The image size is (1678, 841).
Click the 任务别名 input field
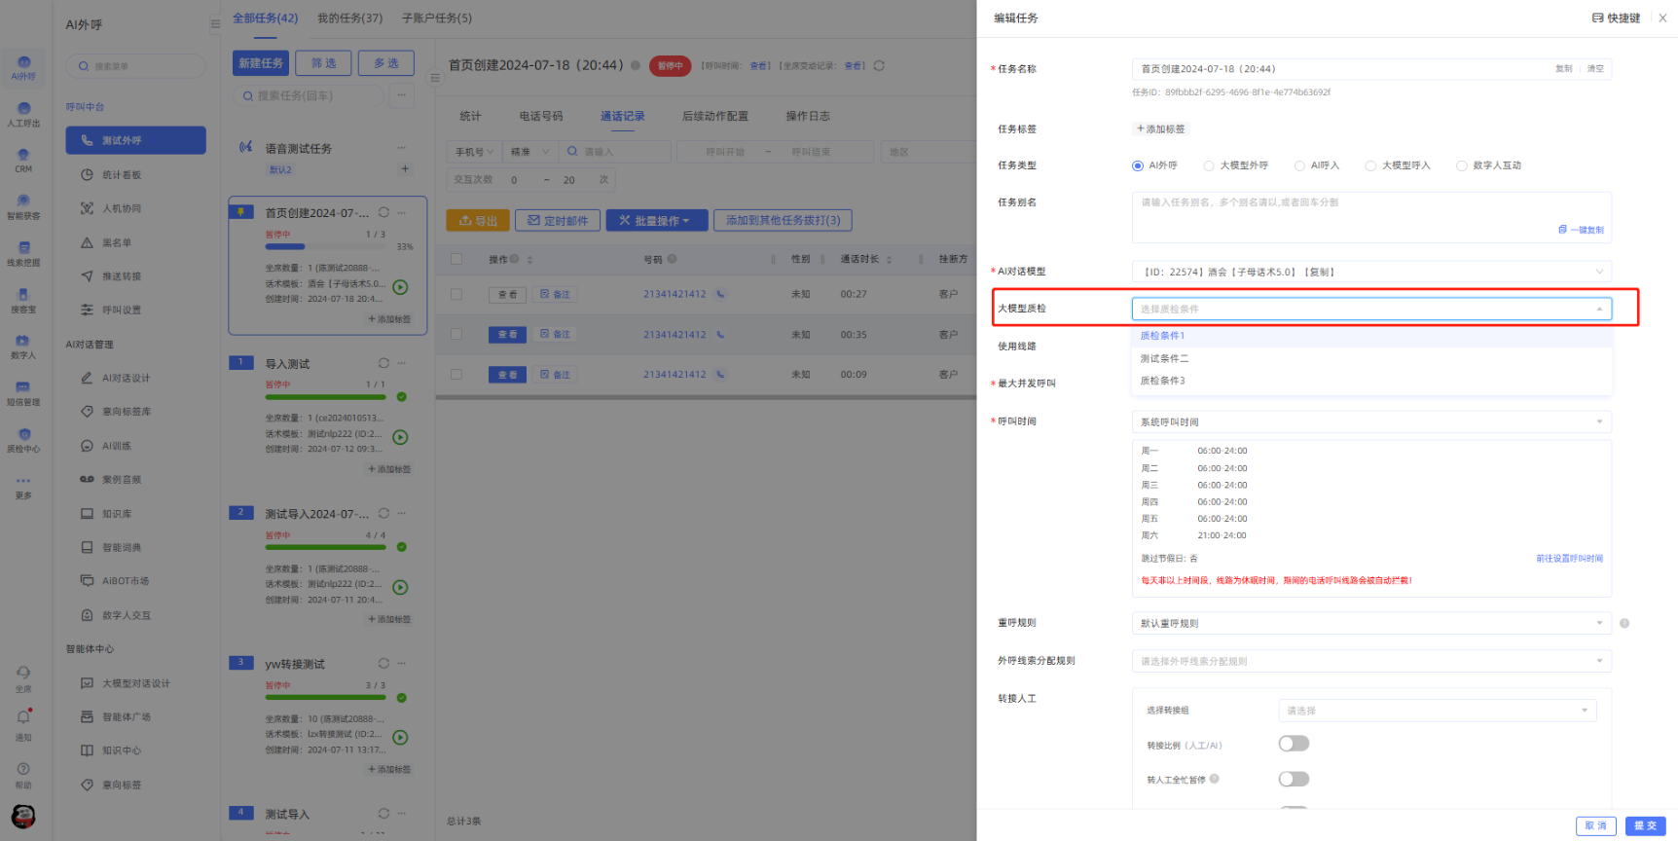click(1370, 216)
